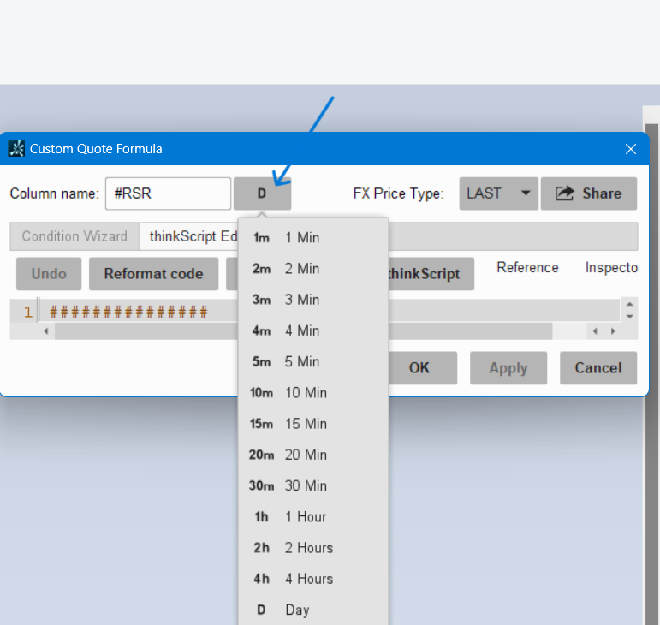Screen dimensions: 660x625
Task: Click the pane scroll-right arrow at row end
Action: point(613,331)
